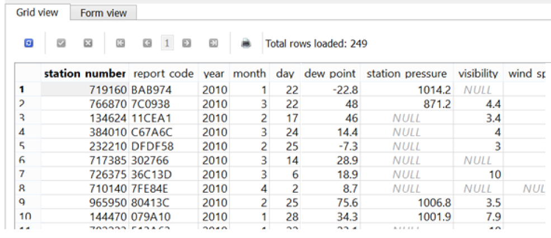Select dew point value -22.8
The width and height of the screenshot is (551, 238).
pos(330,90)
